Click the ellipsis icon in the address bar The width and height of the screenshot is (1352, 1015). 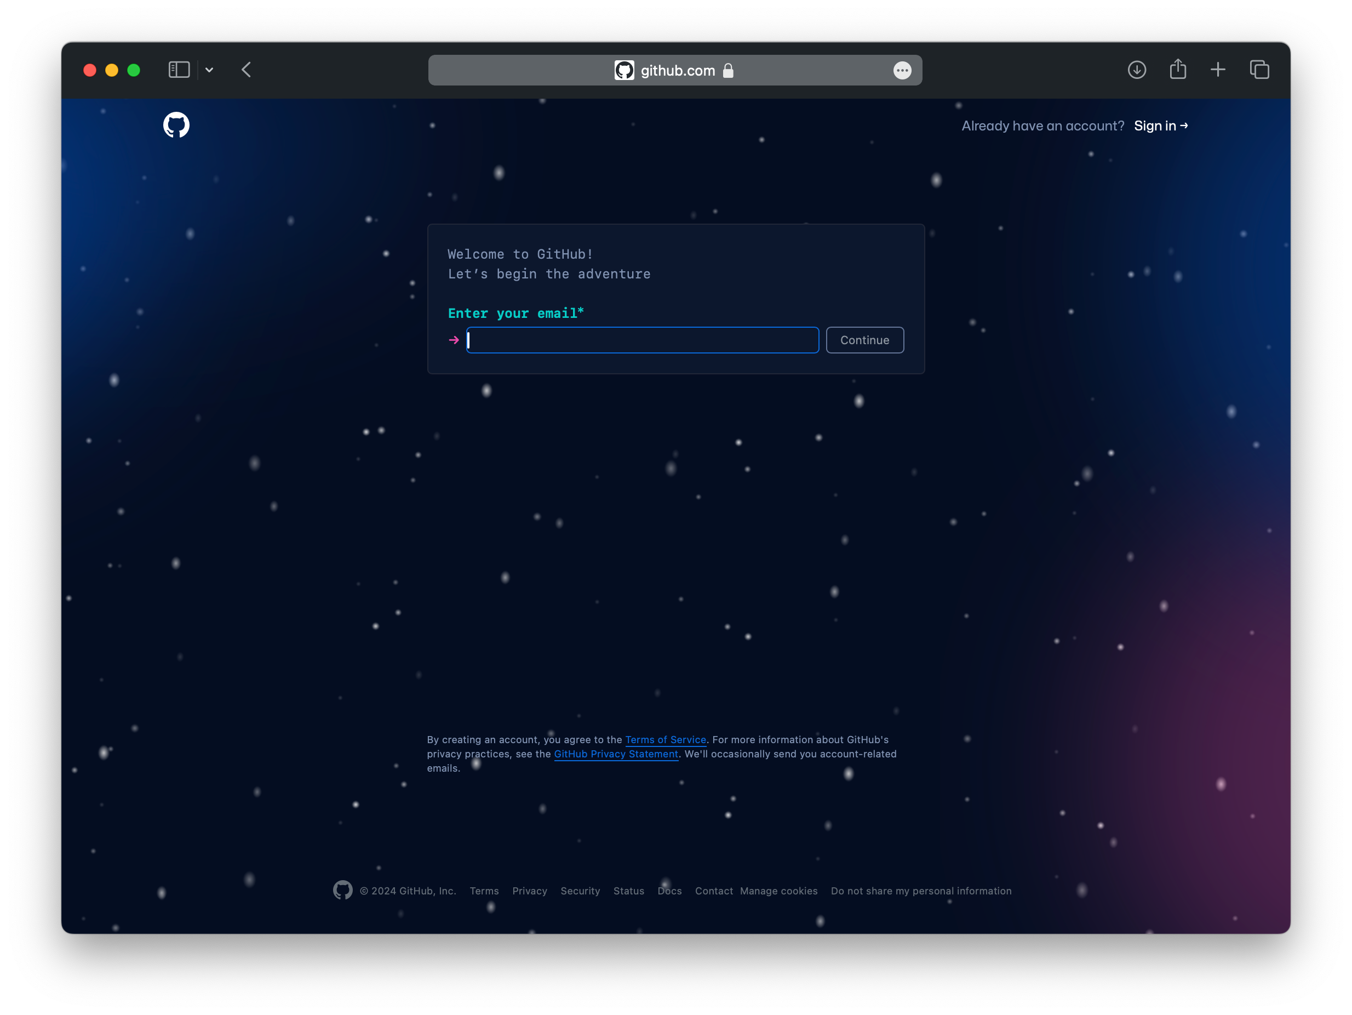[x=902, y=70]
